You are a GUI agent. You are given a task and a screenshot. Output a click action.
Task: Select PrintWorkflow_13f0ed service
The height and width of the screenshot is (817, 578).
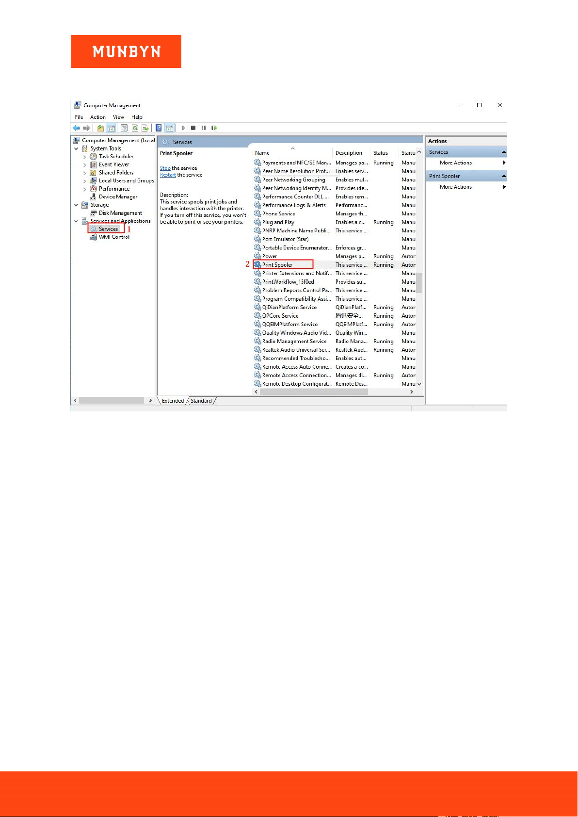pyautogui.click(x=335, y=282)
